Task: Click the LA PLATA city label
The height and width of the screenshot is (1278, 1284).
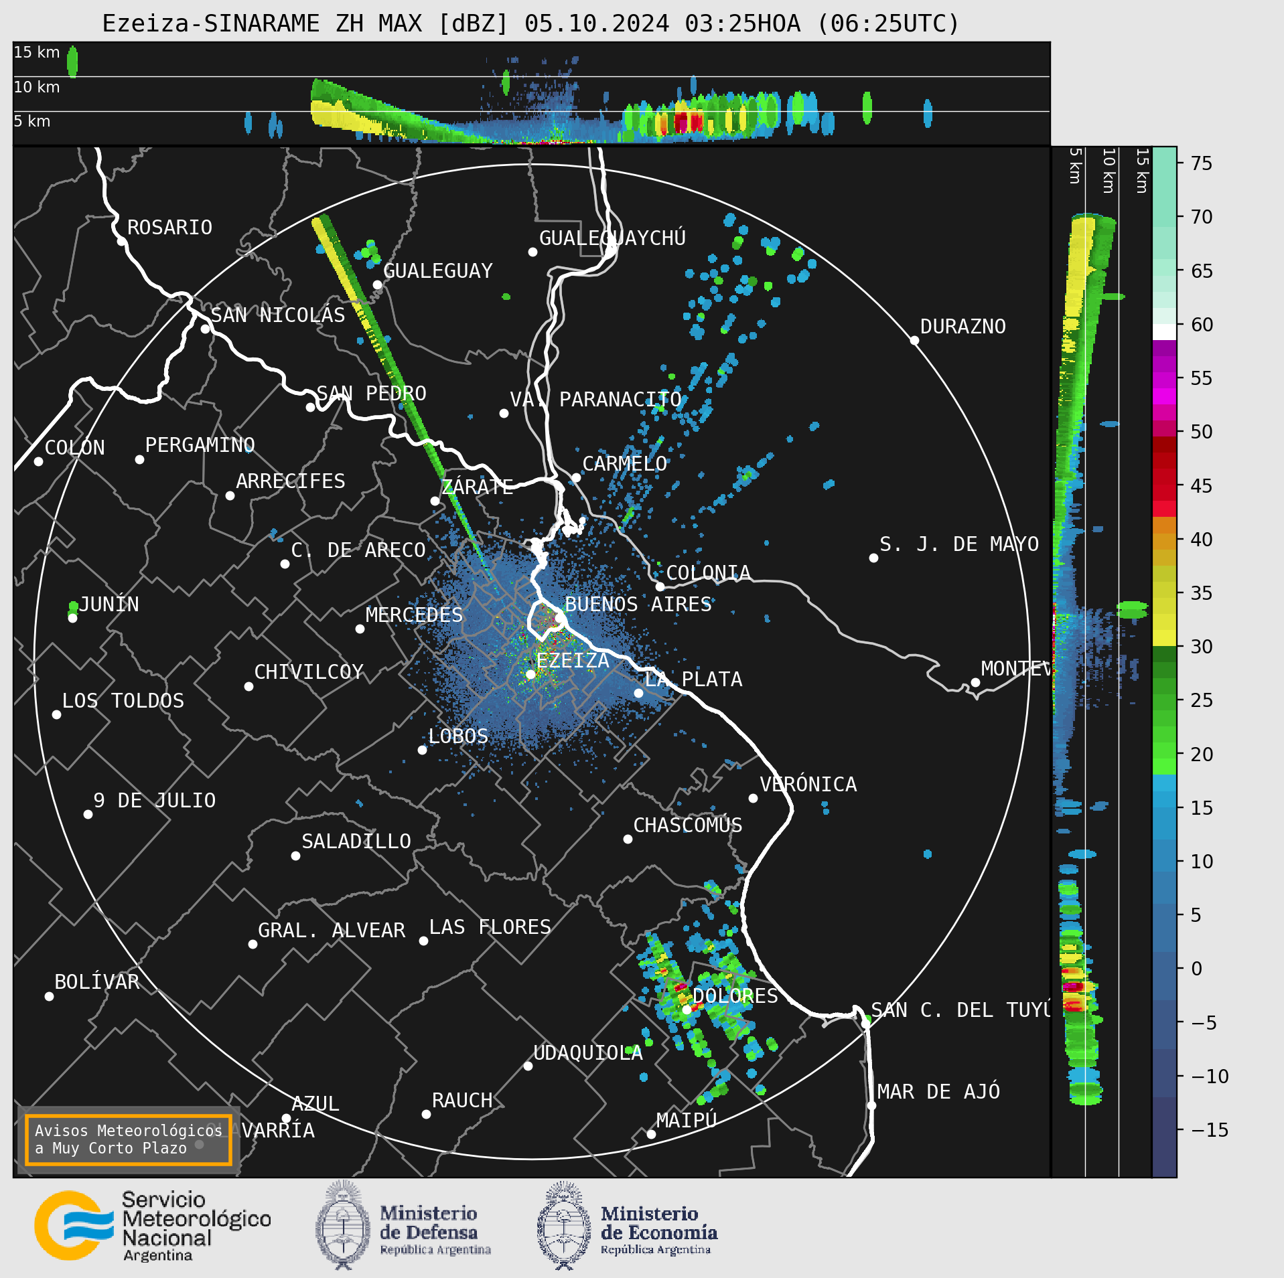Action: [x=693, y=679]
